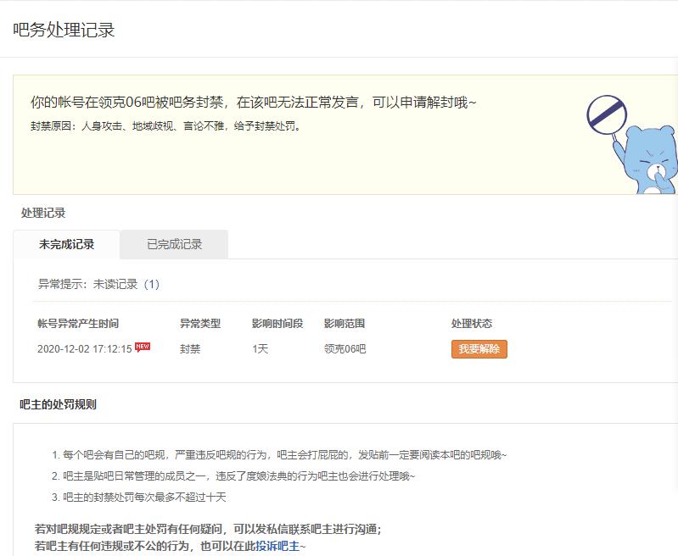Click the 我要解除 unban button

[x=479, y=349]
